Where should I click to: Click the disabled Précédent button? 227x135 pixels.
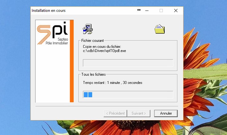pos(115,113)
